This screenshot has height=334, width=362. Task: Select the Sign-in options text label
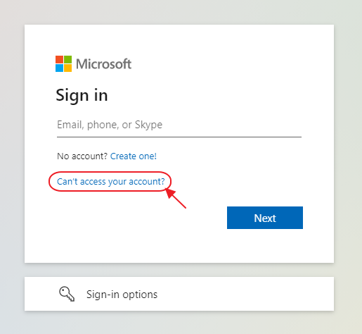point(122,295)
